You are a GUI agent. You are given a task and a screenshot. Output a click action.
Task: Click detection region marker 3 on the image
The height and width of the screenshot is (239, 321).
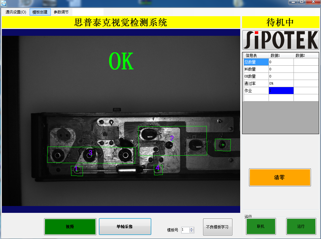coord(90,152)
